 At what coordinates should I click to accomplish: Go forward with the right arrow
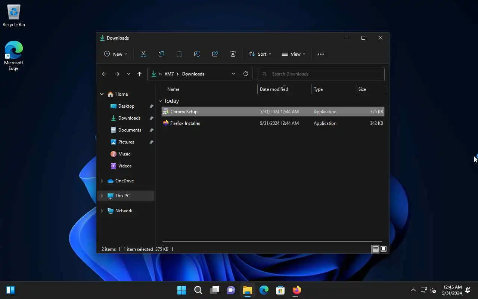[x=117, y=74]
